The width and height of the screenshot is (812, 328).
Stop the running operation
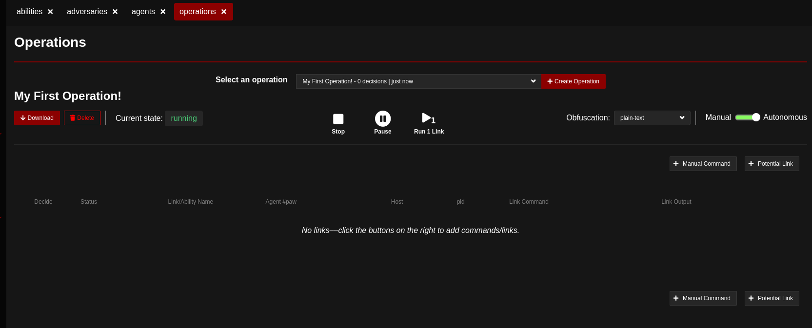tap(338, 124)
